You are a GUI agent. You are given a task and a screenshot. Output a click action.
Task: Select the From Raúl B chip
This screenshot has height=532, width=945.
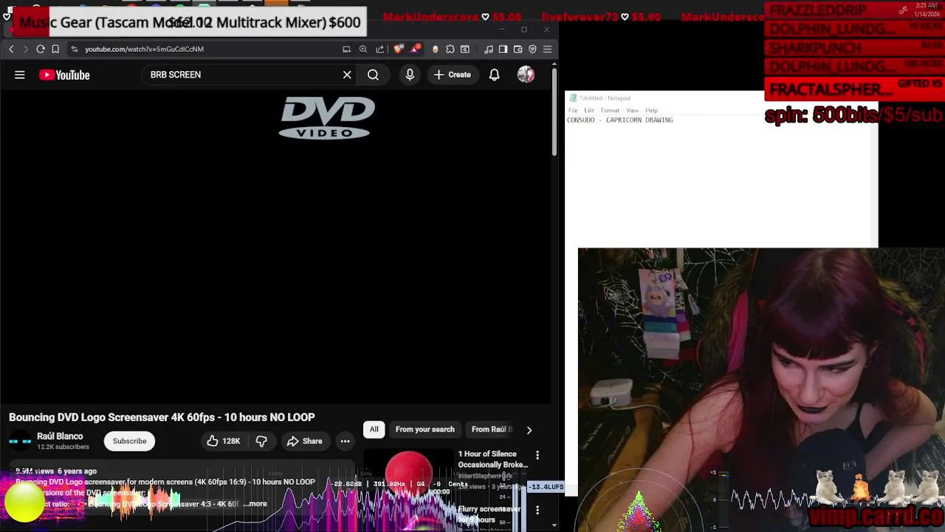pyautogui.click(x=492, y=429)
